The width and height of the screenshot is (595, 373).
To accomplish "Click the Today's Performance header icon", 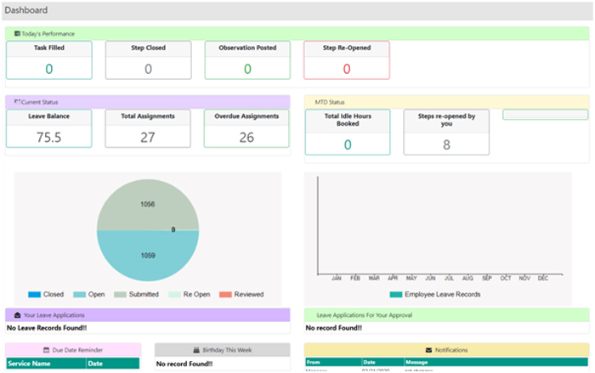I will pos(18,33).
